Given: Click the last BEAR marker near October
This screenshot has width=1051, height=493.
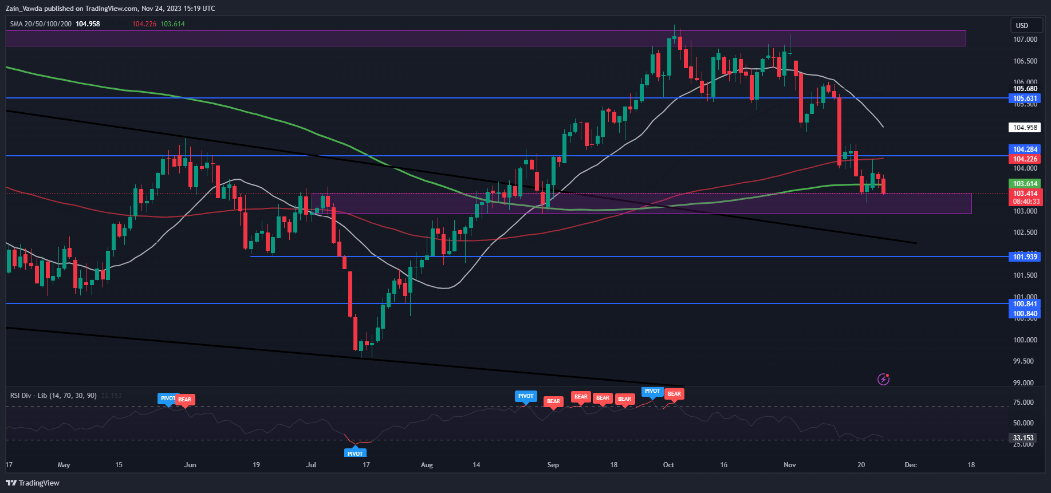Looking at the screenshot, I should [674, 394].
